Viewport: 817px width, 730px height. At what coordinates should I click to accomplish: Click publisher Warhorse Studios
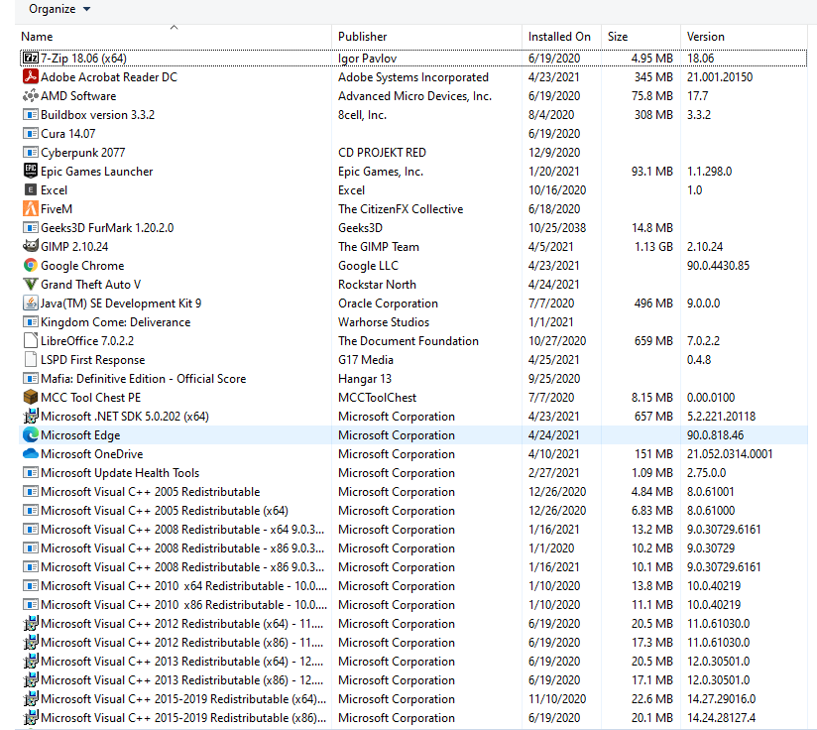[384, 322]
